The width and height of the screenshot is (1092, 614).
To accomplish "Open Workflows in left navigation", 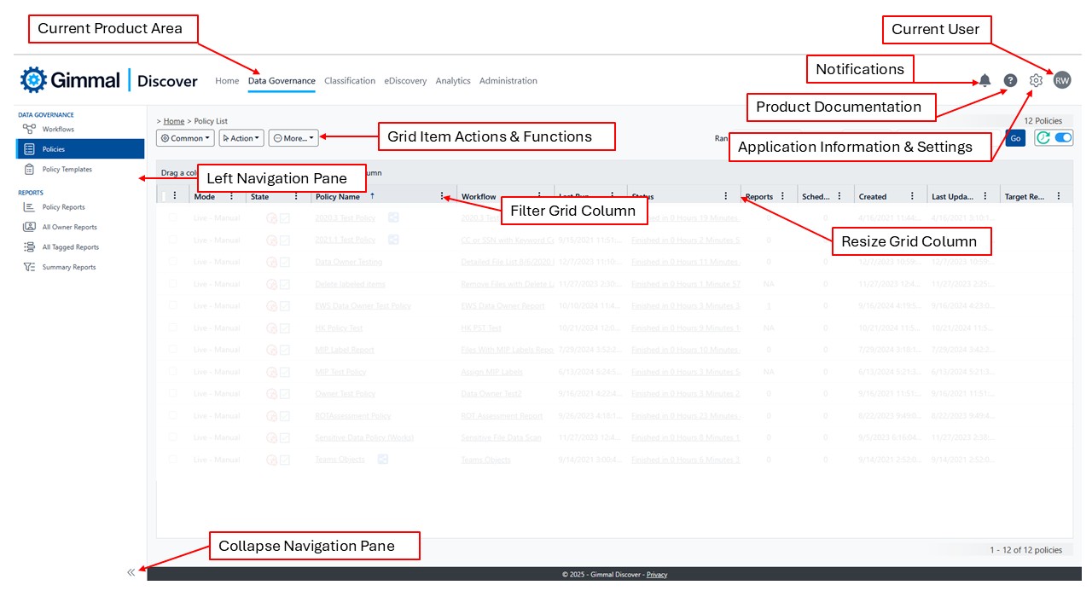I will [x=58, y=129].
